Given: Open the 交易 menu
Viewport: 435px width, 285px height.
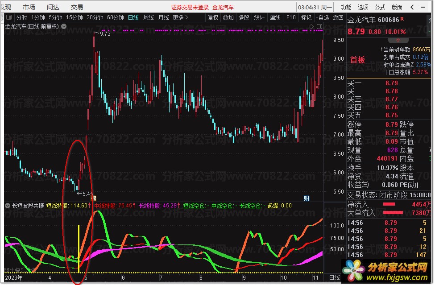Looking at the screenshot, I should tap(77, 7).
